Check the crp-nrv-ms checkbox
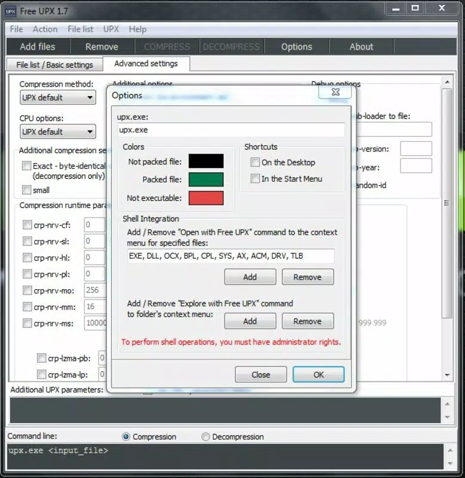Image resolution: width=465 pixels, height=478 pixels. coord(27,323)
